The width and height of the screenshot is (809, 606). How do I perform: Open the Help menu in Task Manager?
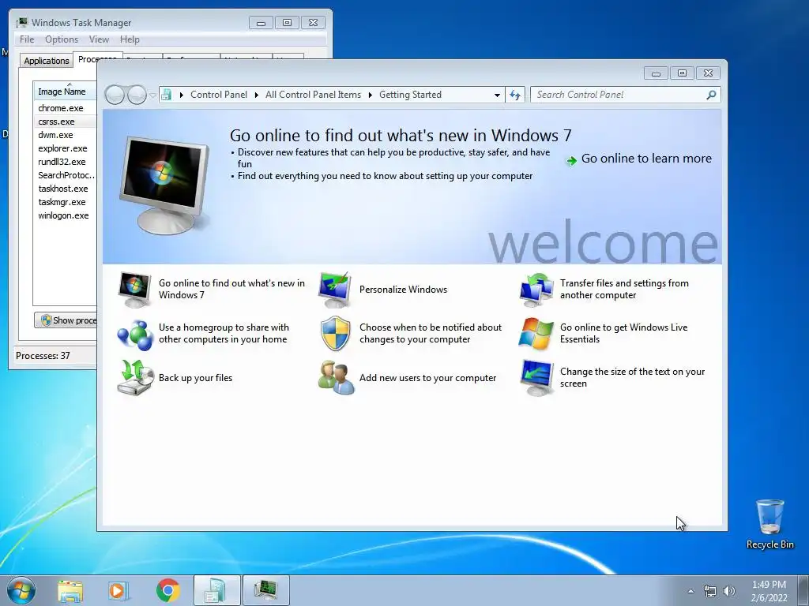[x=130, y=39]
